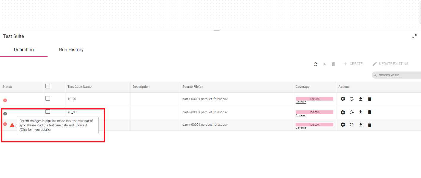The width and height of the screenshot is (421, 178).
Task: Toggle the select-all checkbox in header
Action: pos(48,86)
